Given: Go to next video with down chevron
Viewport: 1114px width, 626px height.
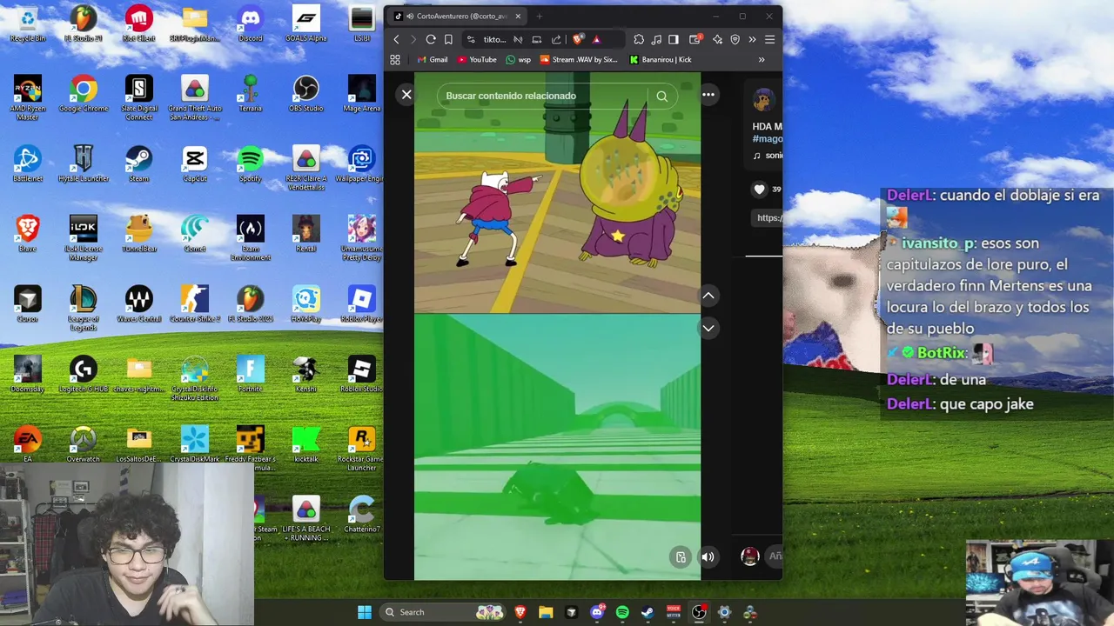Looking at the screenshot, I should pyautogui.click(x=708, y=328).
